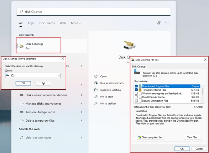Uncheck the Downloaded Program Files checkbox
Image resolution: width=209 pixels, height=153 pixels.
136,86
